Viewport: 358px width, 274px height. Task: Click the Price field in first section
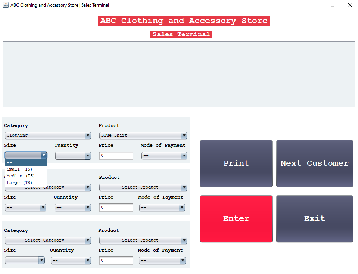116,156
